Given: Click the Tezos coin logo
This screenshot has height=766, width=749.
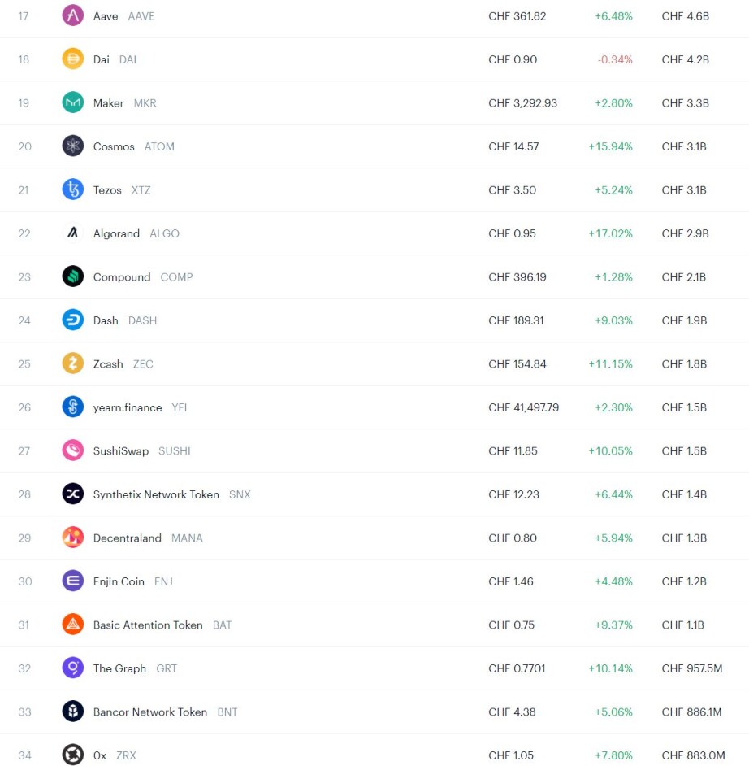Looking at the screenshot, I should coord(72,189).
